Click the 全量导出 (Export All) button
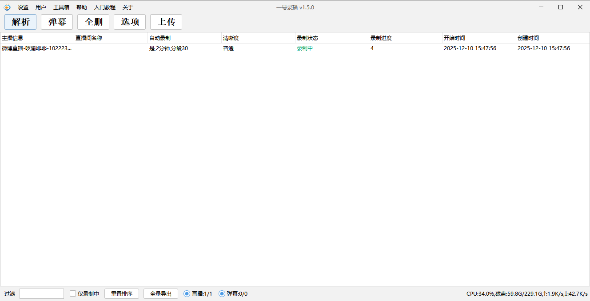Screen dimensions: 590x301 [x=160, y=293]
